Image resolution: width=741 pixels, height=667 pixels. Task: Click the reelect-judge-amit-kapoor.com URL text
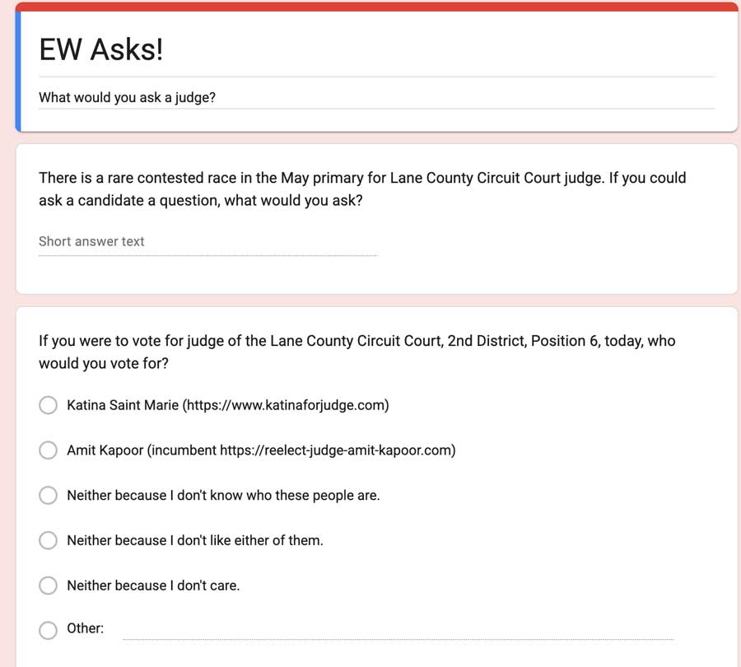337,450
